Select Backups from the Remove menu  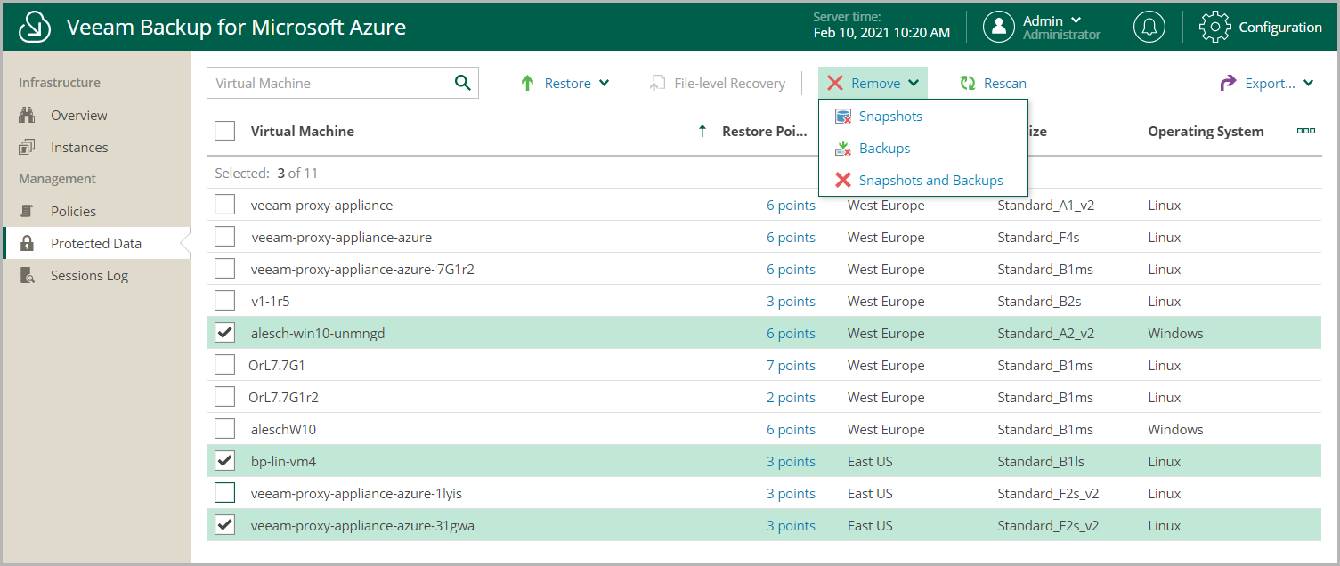pyautogui.click(x=923, y=149)
